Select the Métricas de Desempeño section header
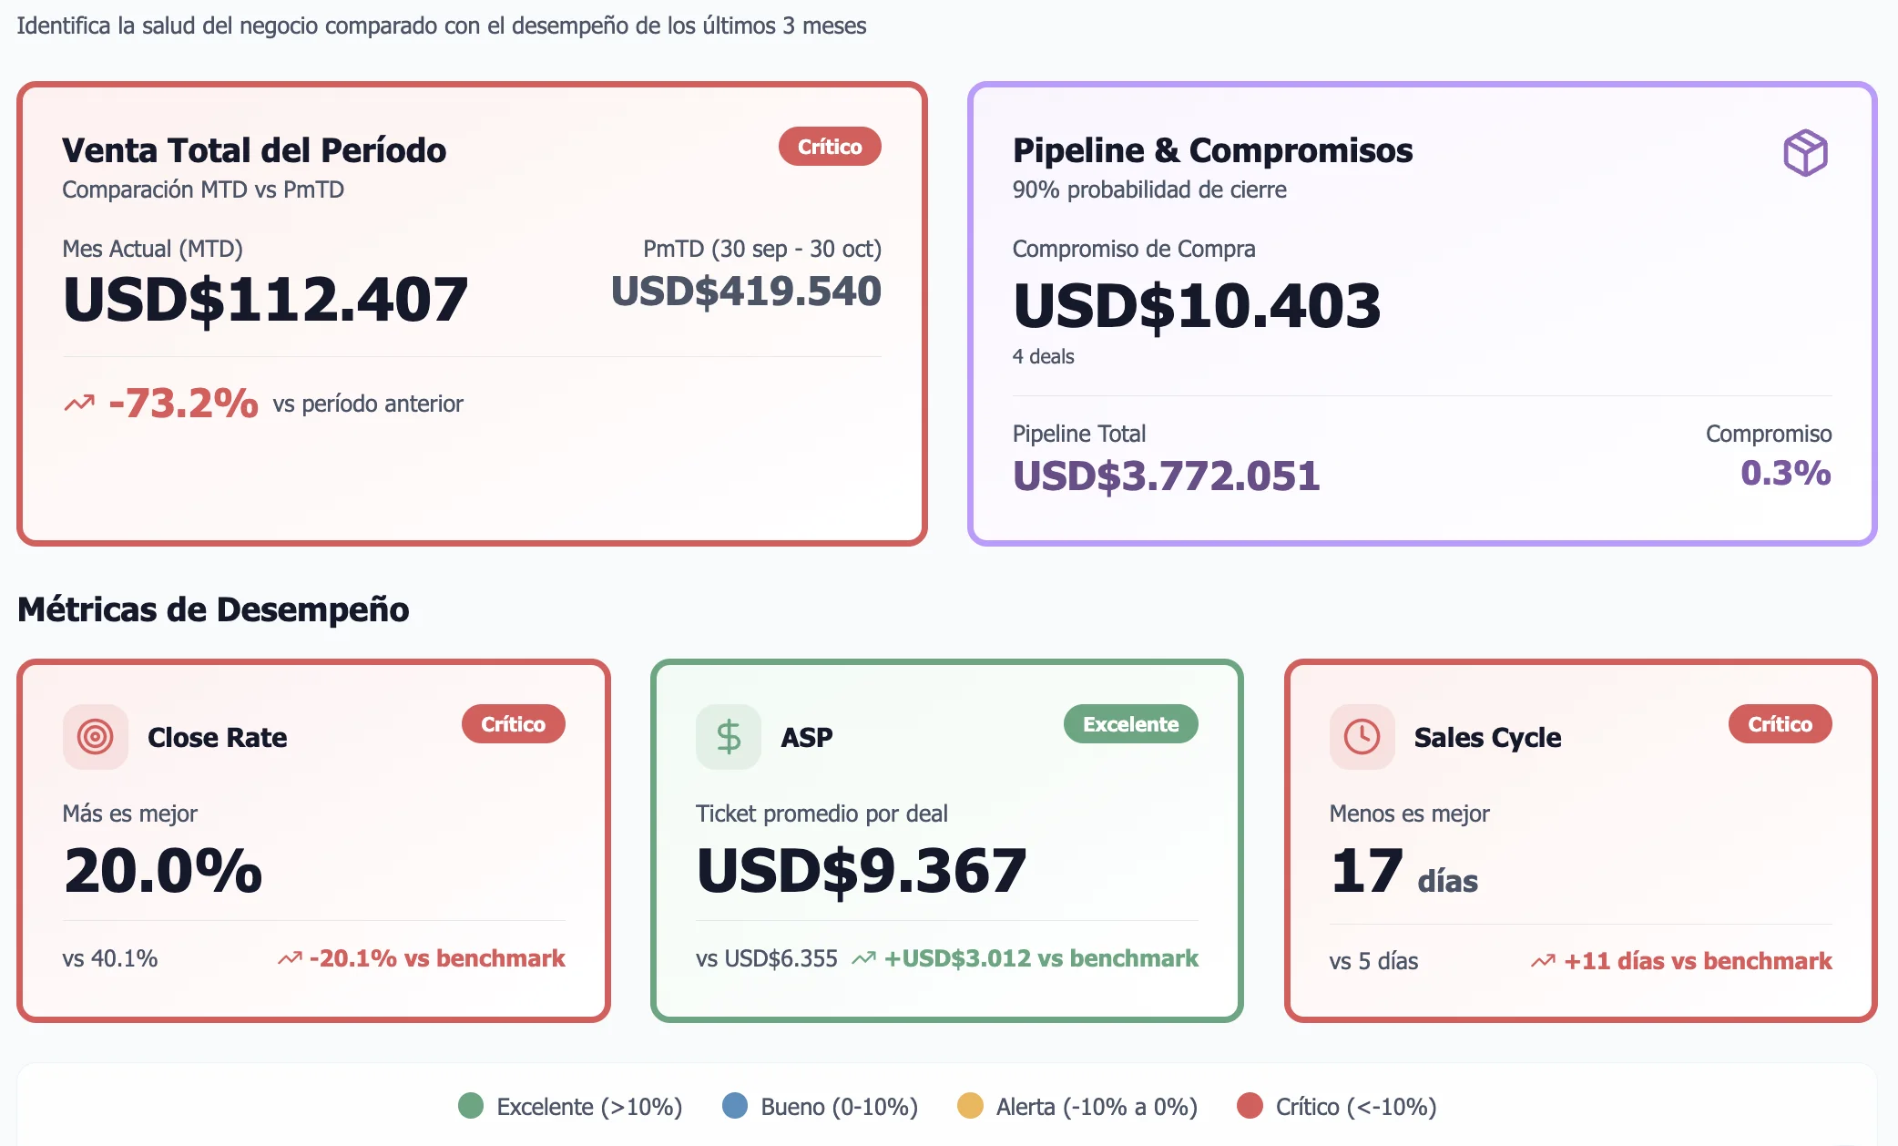1898x1146 pixels. point(214,610)
